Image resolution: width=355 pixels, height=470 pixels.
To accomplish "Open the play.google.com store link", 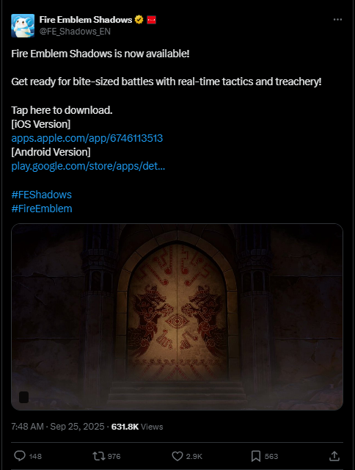I will click(88, 166).
